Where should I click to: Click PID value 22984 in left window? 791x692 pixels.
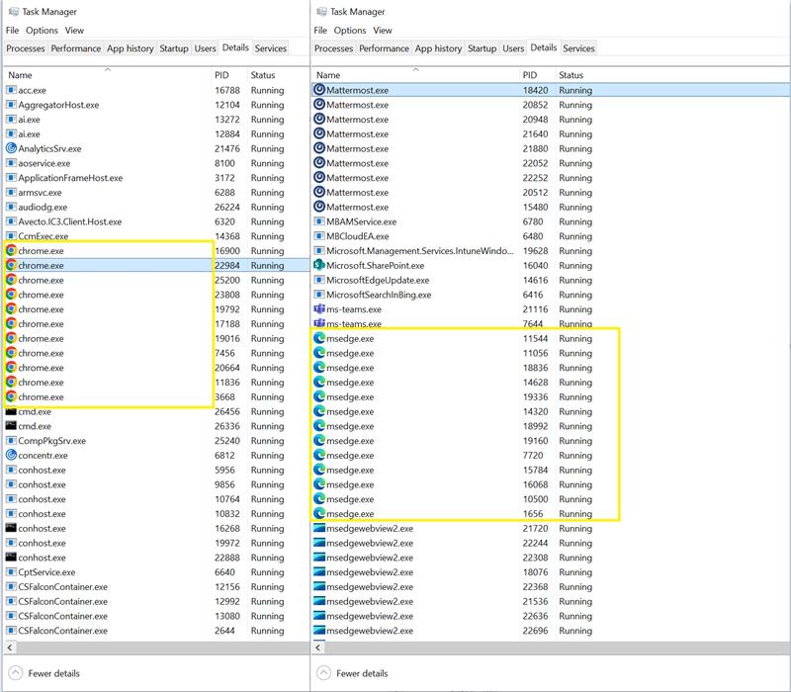point(227,265)
